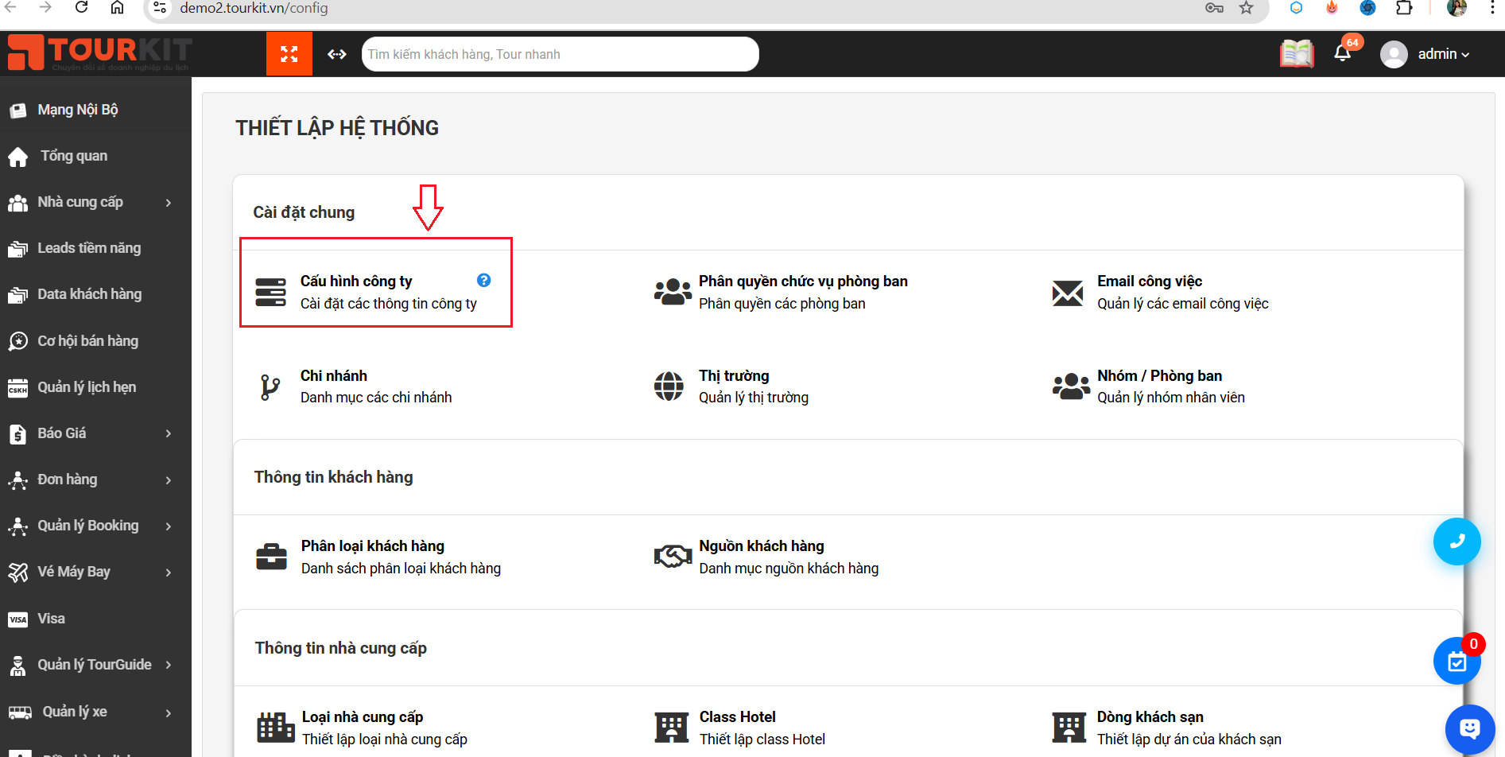1505x757 pixels.
Task: Click the customer and tour search field
Action: click(560, 54)
